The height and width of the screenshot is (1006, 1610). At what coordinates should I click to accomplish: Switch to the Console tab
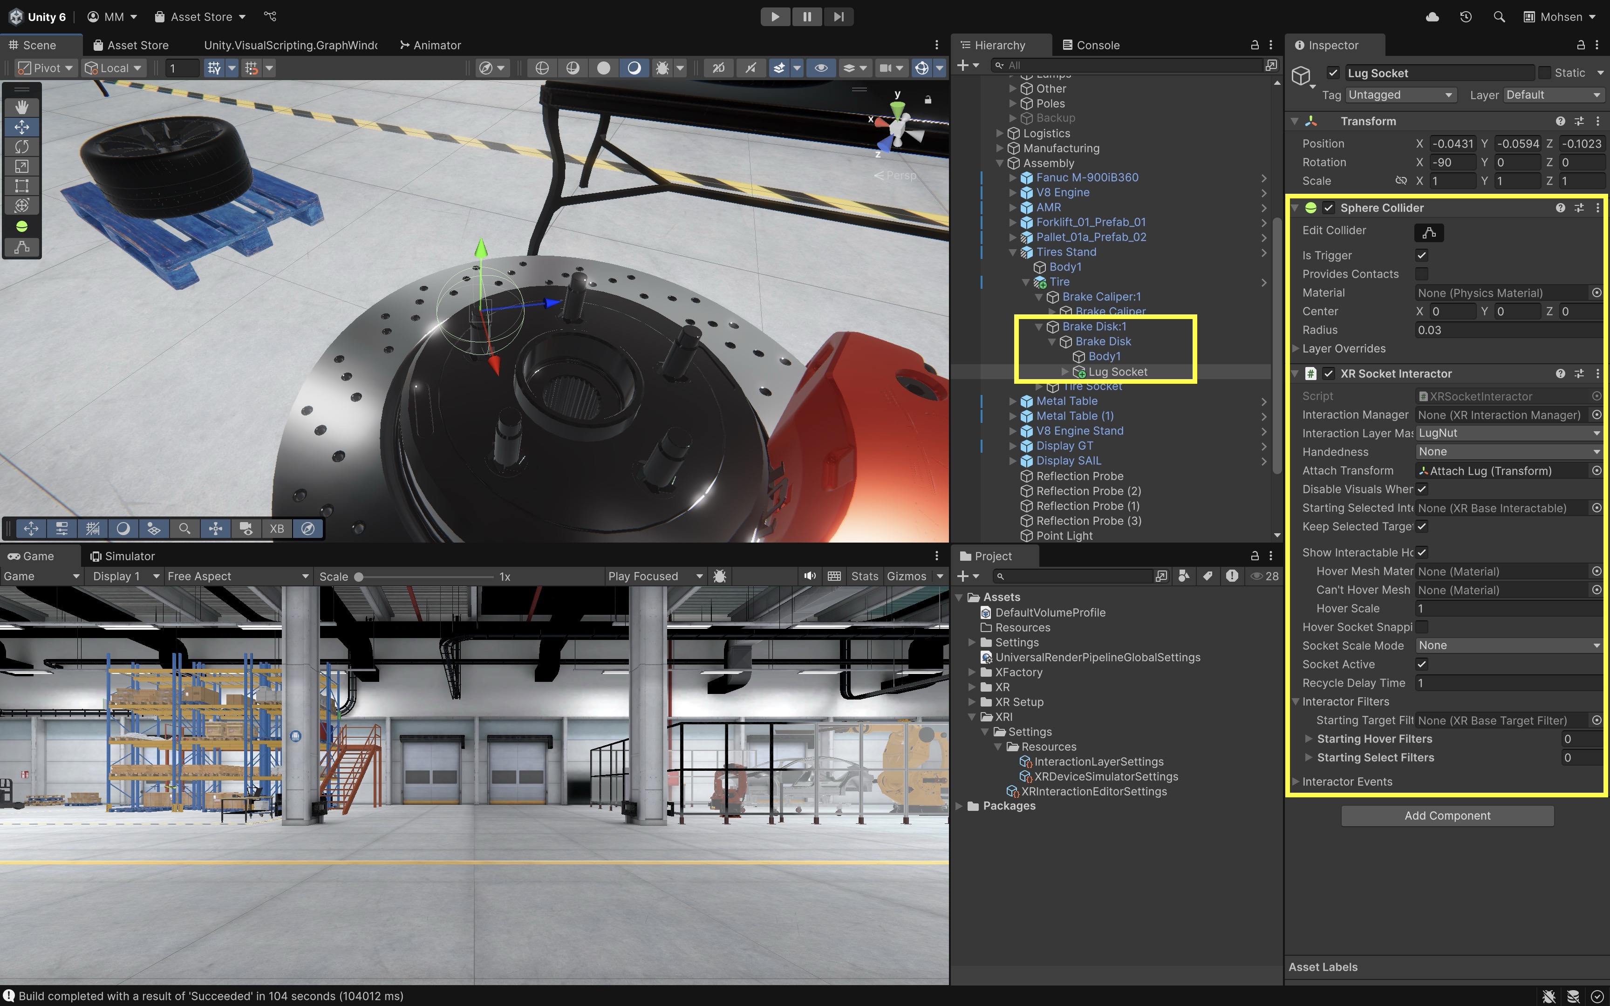1091,45
